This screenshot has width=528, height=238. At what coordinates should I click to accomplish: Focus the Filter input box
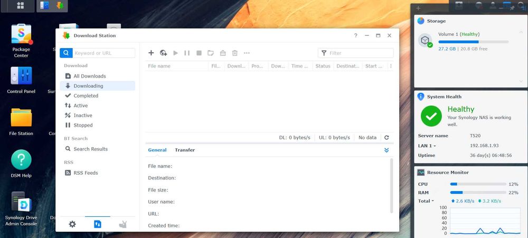[x=355, y=53]
